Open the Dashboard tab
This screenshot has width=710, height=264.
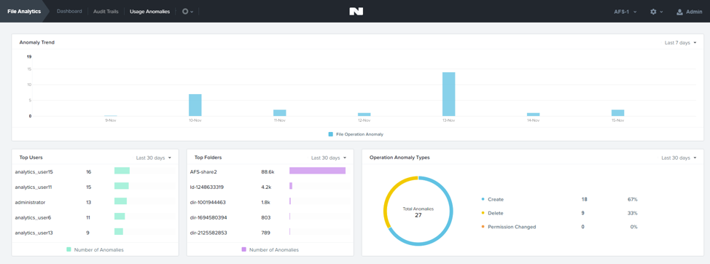[69, 12]
